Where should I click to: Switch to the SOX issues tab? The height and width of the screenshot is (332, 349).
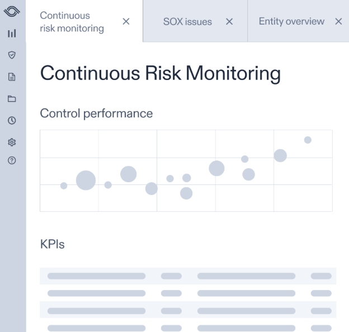(187, 22)
